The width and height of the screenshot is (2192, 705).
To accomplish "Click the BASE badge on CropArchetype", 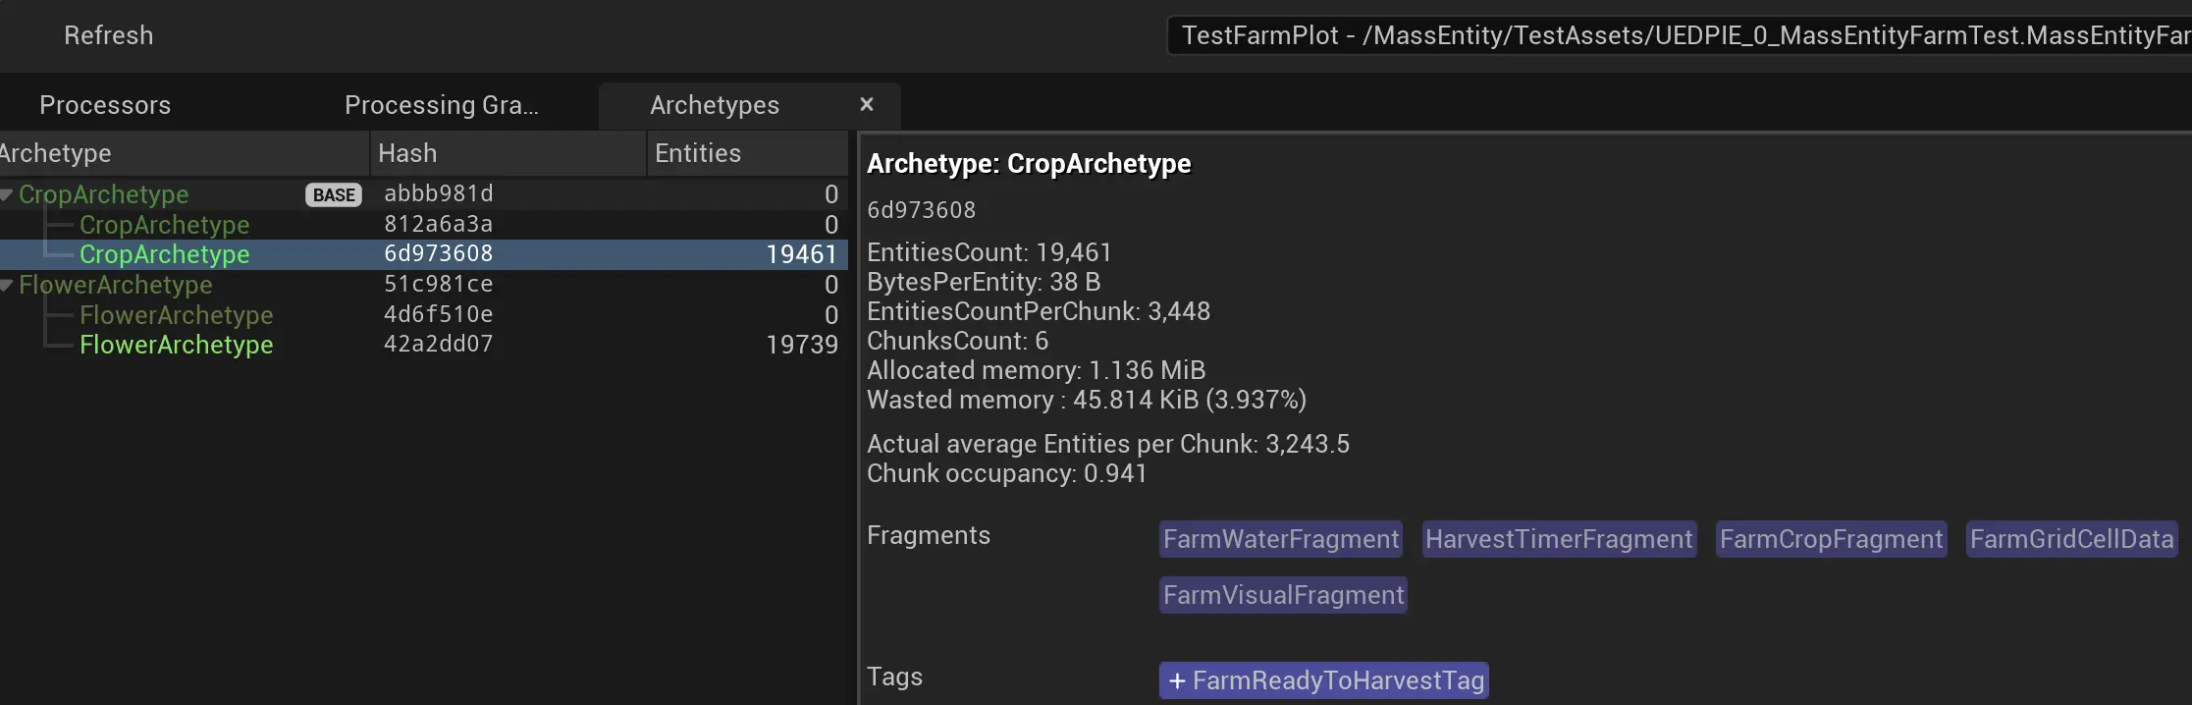I will [x=334, y=195].
